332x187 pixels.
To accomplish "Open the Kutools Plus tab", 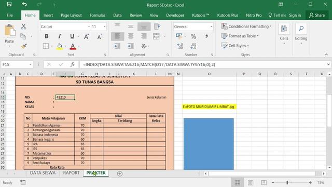I will click(x=228, y=15).
